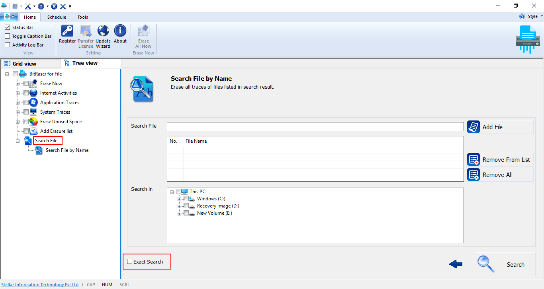Check the Erase Unused Space checkbox
This screenshot has height=289, width=544.
click(26, 122)
